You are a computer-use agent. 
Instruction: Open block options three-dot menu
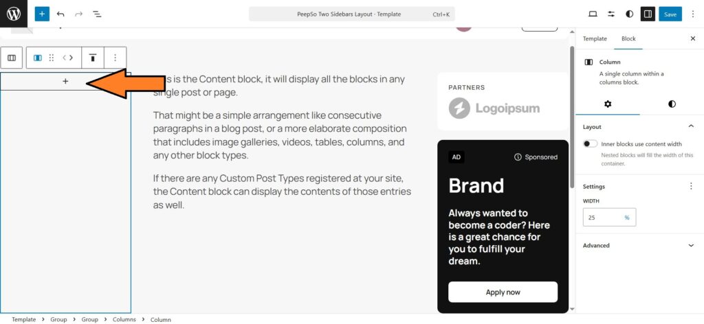[115, 58]
